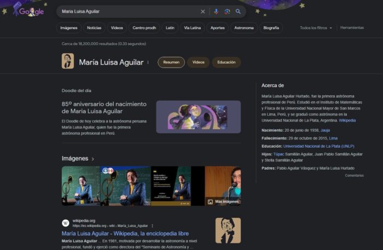This screenshot has width=383, height=250.
Task: Select the Videos pill next to Resumen
Action: (198, 62)
